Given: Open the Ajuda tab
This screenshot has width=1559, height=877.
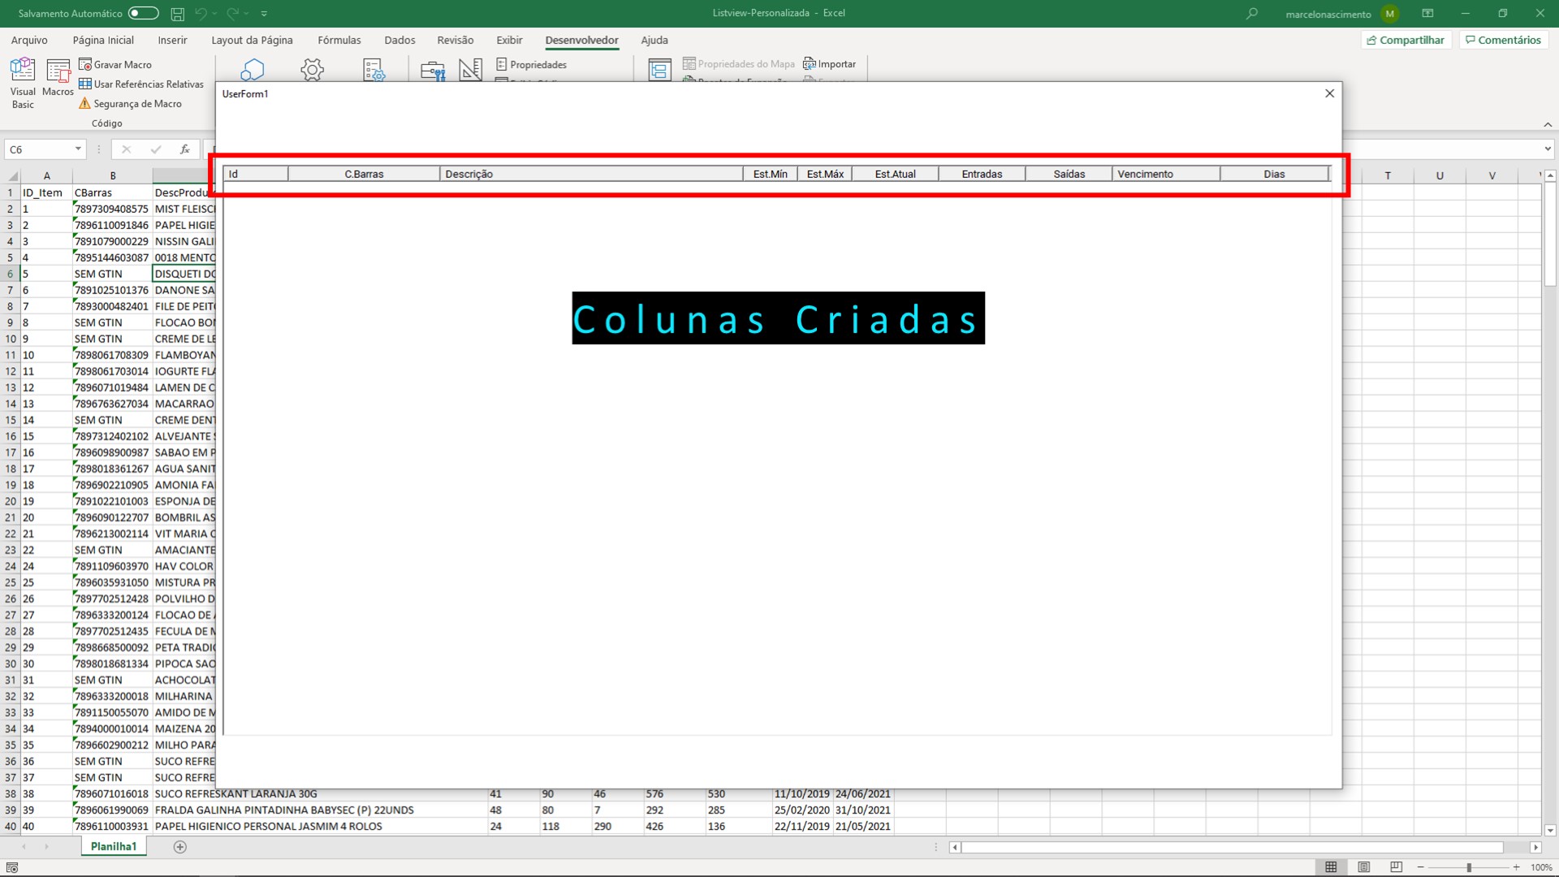Looking at the screenshot, I should coord(654,40).
